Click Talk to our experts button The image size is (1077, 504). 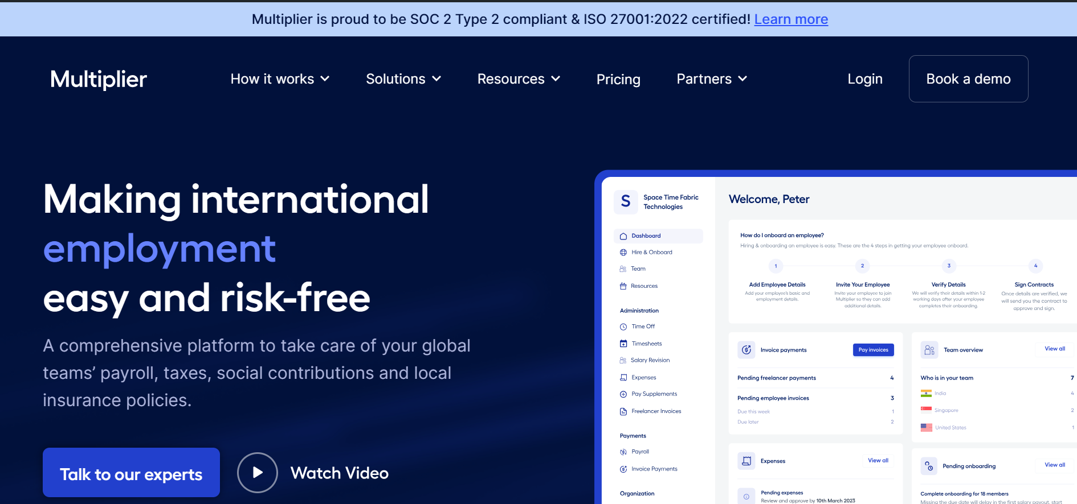click(131, 473)
